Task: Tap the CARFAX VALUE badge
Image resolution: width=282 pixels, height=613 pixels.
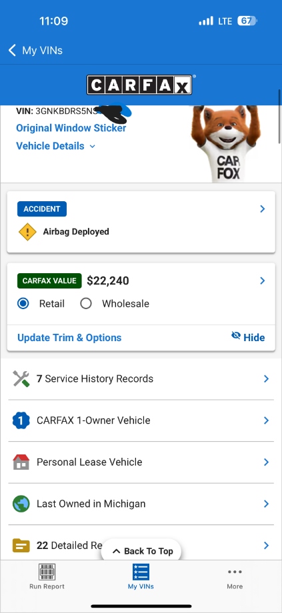Action: (x=49, y=281)
